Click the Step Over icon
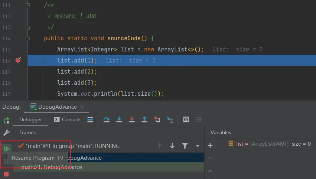316x179 pixels. [x=107, y=119]
